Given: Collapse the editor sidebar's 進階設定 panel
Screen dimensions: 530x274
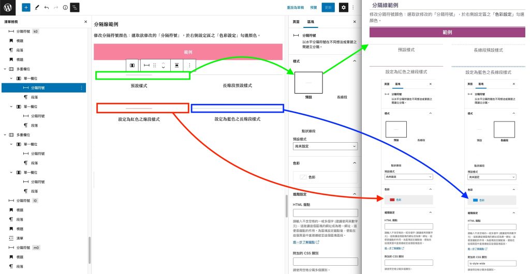Looking at the screenshot, I should tap(354, 194).
